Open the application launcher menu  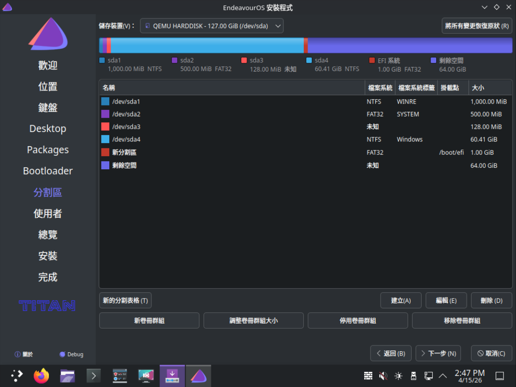pyautogui.click(x=16, y=376)
